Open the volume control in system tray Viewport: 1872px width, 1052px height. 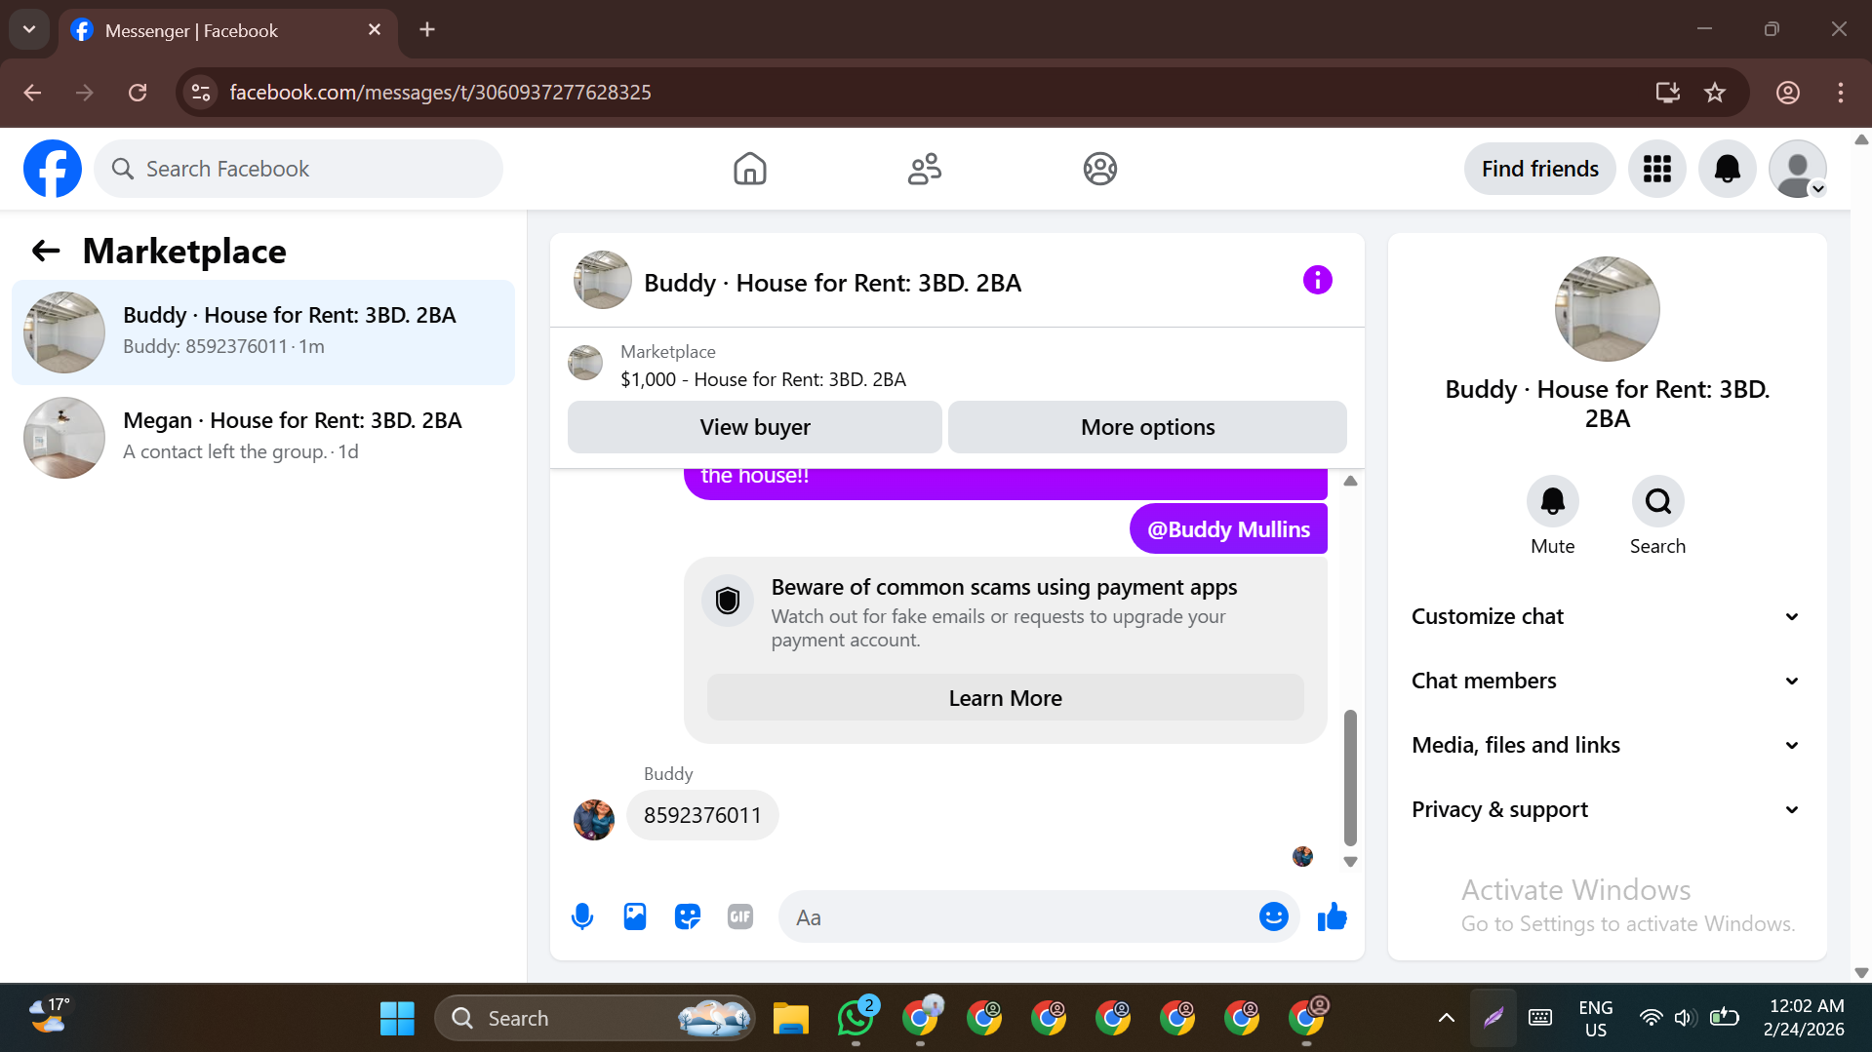[x=1684, y=1018]
